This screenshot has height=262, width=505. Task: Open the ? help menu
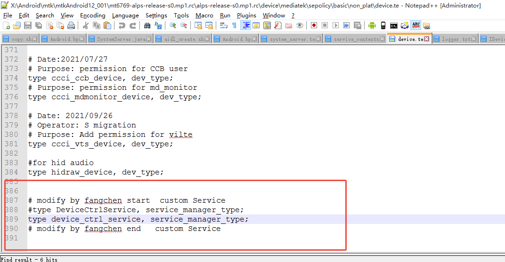coord(293,16)
